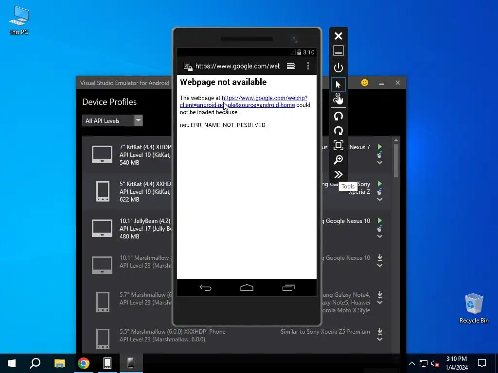Screen dimensions: 498x373
Task: Open File Explorer from taskbar
Action: 59,363
